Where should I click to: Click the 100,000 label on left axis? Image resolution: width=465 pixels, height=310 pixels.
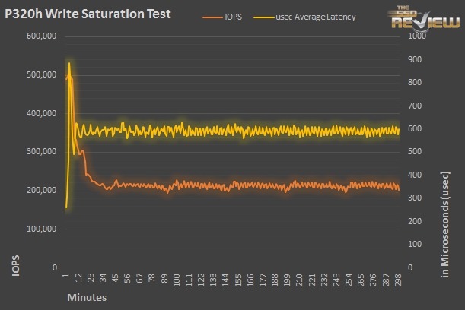pos(40,229)
